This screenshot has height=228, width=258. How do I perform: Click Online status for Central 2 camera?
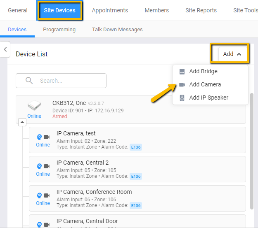pyautogui.click(x=43, y=174)
